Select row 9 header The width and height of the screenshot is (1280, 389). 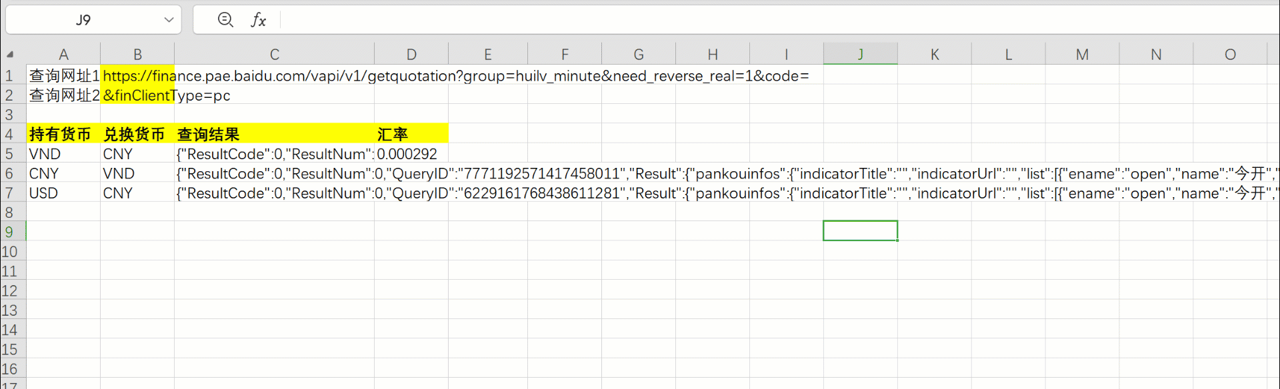9,232
